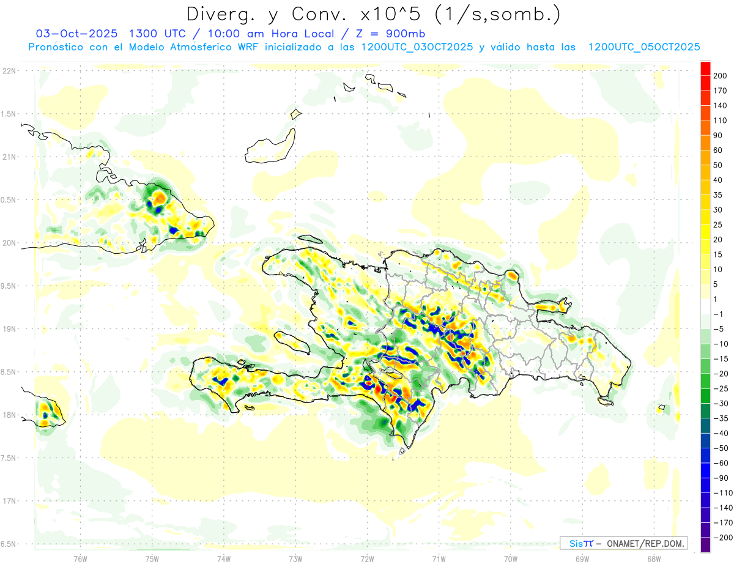
Task: Click the "-50" colorbar value
Action: (x=720, y=448)
